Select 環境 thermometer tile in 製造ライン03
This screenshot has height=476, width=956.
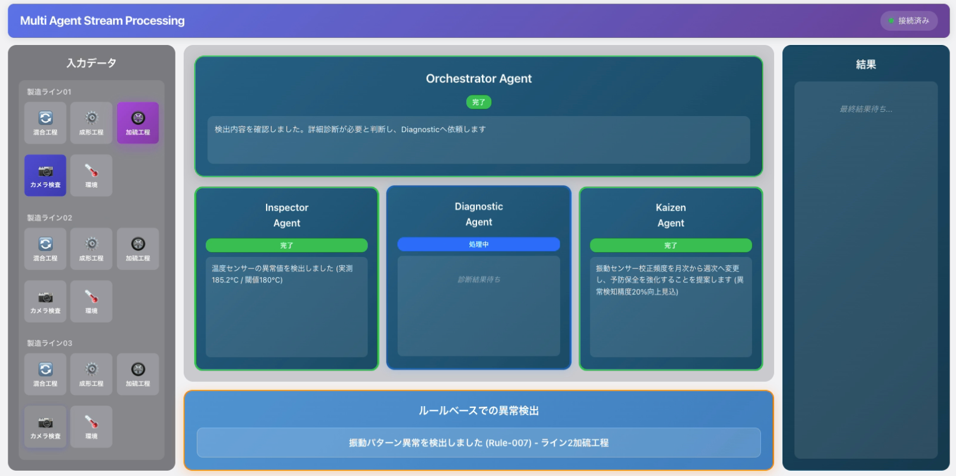tap(91, 427)
